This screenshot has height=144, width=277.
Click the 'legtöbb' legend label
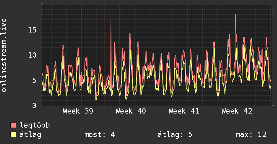(x=35, y=125)
